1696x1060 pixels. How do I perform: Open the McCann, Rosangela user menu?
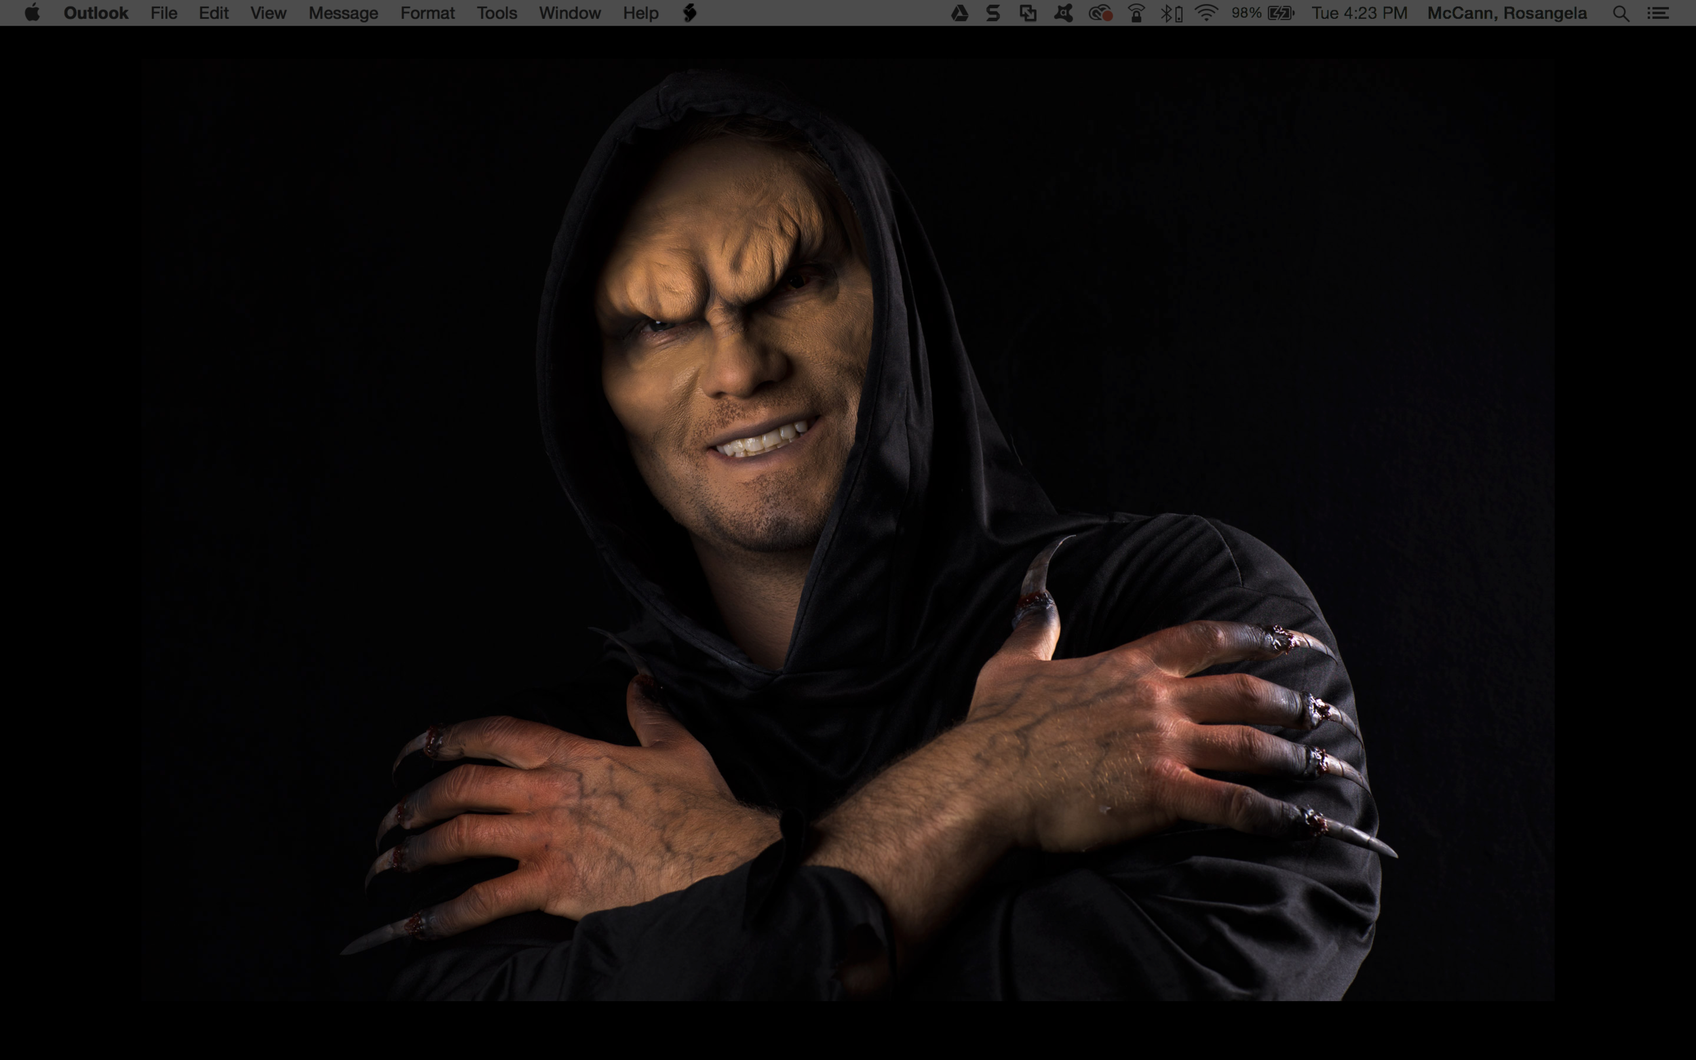click(1507, 13)
